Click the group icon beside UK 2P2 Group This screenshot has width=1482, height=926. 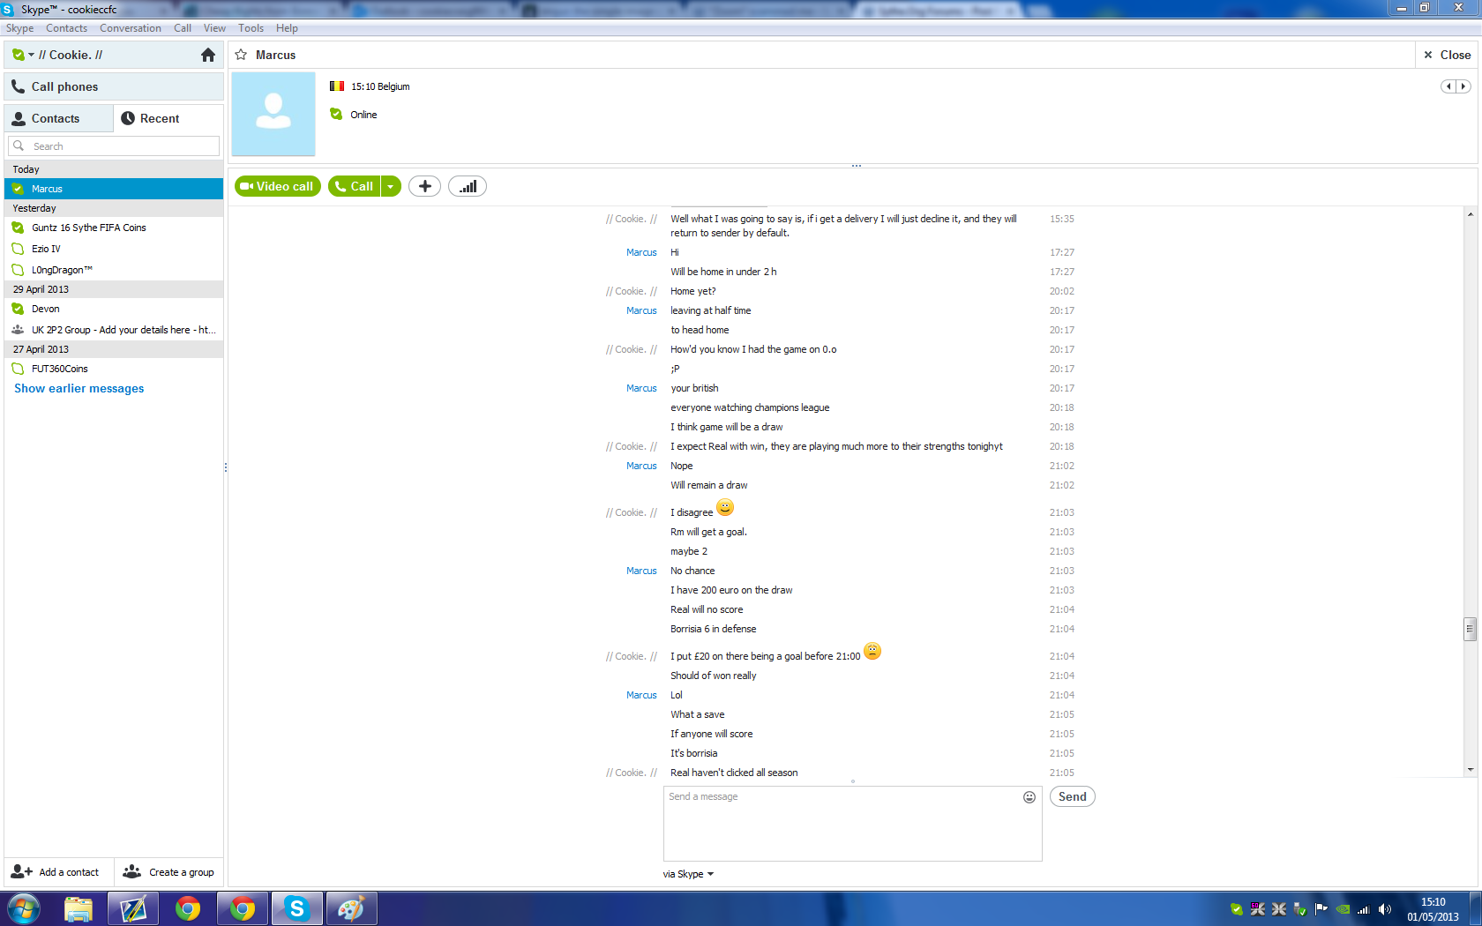[18, 330]
